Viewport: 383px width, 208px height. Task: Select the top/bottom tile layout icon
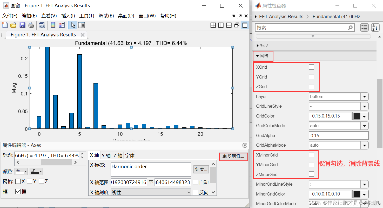(x=229, y=25)
